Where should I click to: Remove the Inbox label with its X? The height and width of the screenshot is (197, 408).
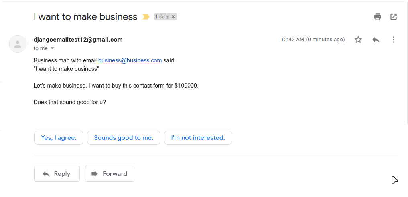(173, 17)
